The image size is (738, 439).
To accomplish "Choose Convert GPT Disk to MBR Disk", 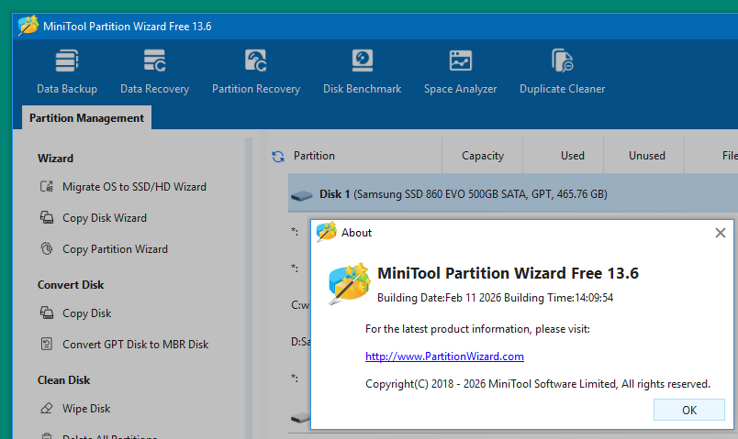I will click(x=135, y=345).
